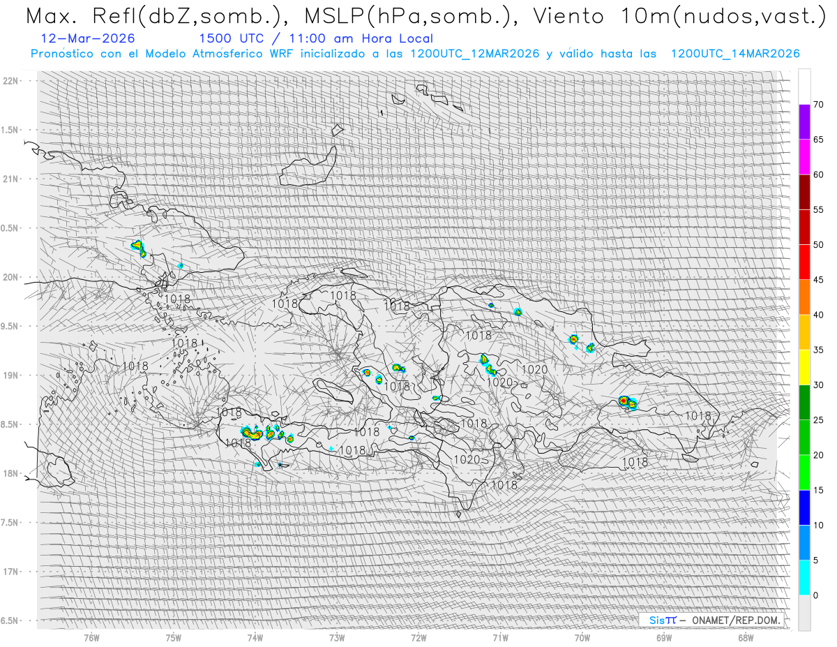Click the longitude label "73W"
The height and width of the screenshot is (647, 837).
337,637
